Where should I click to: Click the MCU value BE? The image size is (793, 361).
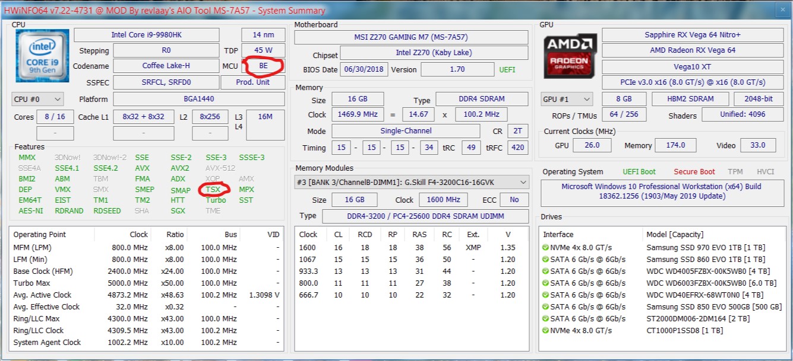tap(263, 66)
